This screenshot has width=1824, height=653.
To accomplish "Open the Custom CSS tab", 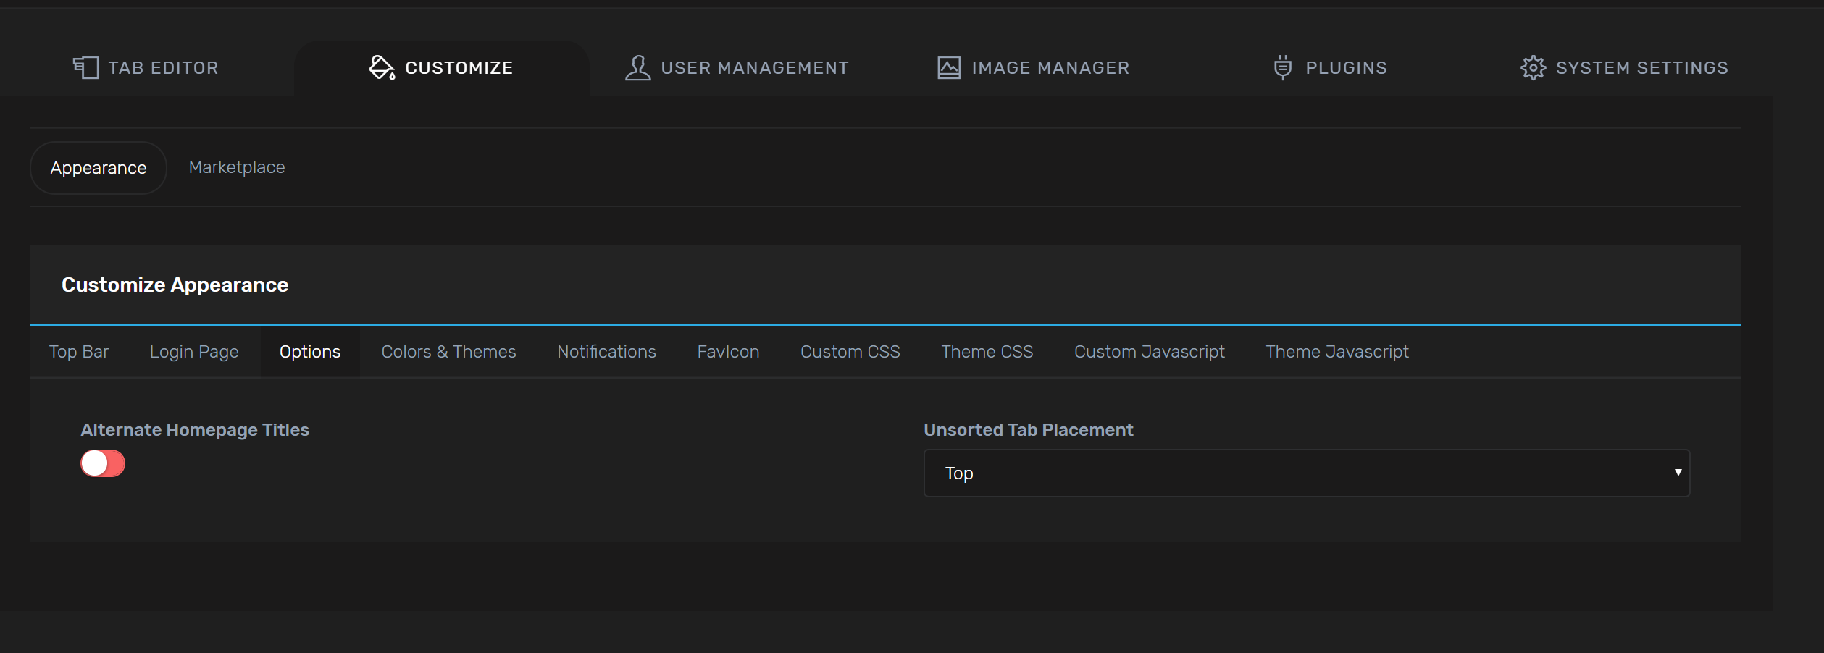I will [x=850, y=352].
